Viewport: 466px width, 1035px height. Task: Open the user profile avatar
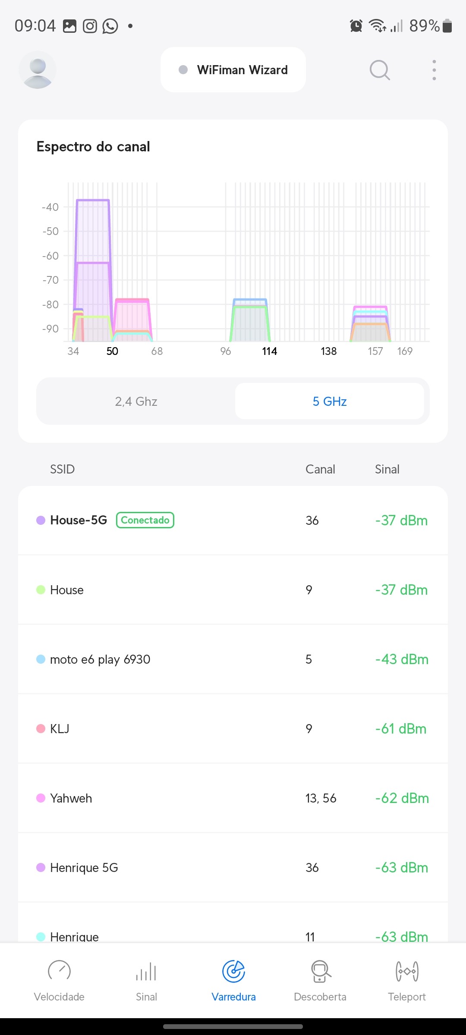[38, 70]
